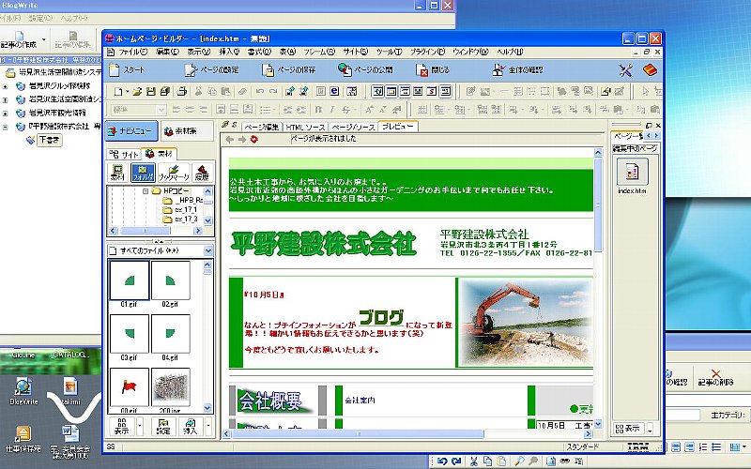Select the first 素材 icon left of フォルダ
The image size is (751, 469).
[117, 173]
